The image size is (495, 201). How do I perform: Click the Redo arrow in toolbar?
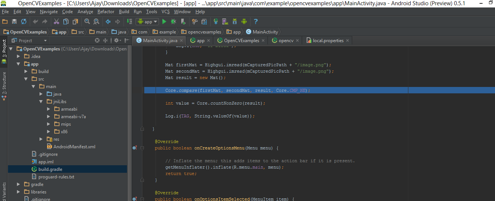coord(45,21)
